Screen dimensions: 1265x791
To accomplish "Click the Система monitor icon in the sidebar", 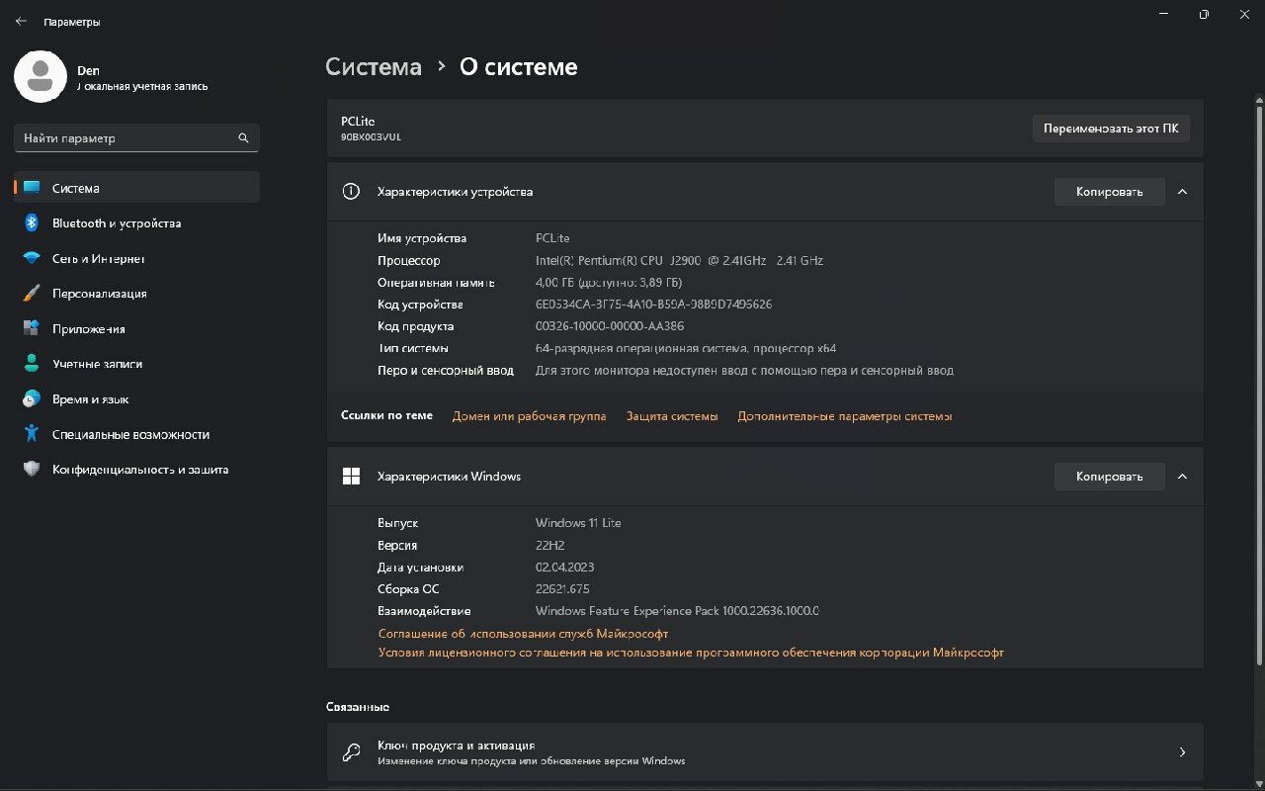I will click(32, 188).
